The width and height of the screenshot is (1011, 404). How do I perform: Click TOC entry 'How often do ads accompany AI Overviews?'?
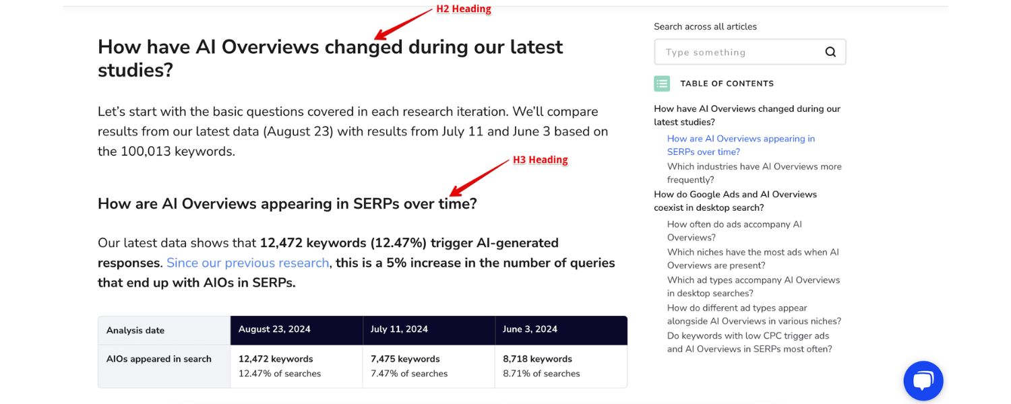point(734,230)
